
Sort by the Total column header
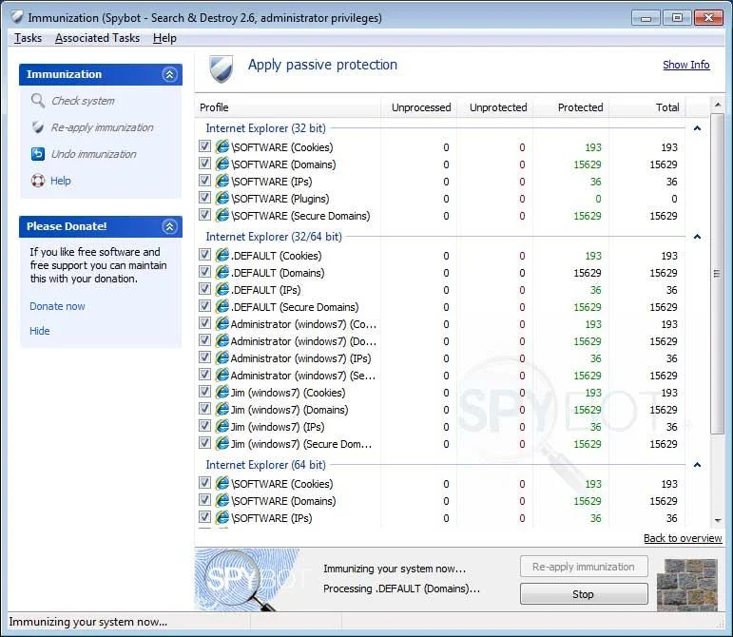pos(647,107)
